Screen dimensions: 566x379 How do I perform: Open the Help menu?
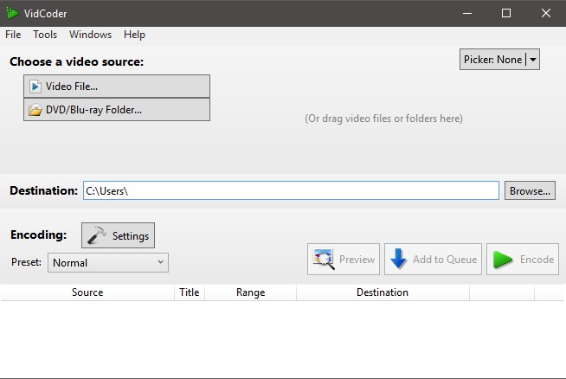[x=134, y=35]
